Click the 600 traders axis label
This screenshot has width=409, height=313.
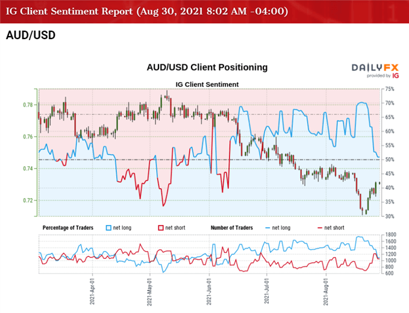(390, 273)
